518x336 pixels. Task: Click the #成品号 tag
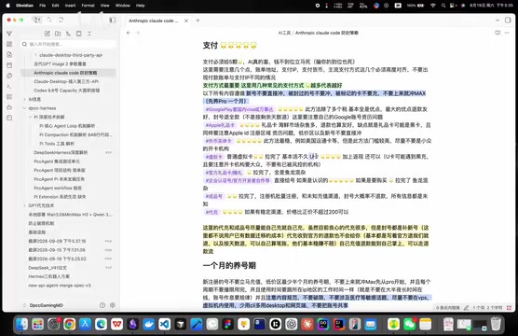tap(213, 196)
